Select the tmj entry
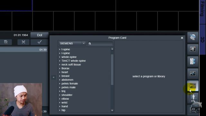 63,91
